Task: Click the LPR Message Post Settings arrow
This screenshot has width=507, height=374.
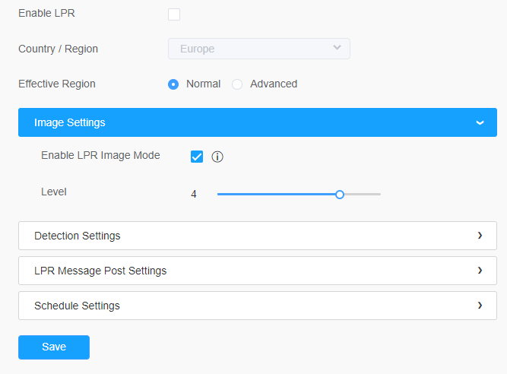Action: pyautogui.click(x=480, y=271)
